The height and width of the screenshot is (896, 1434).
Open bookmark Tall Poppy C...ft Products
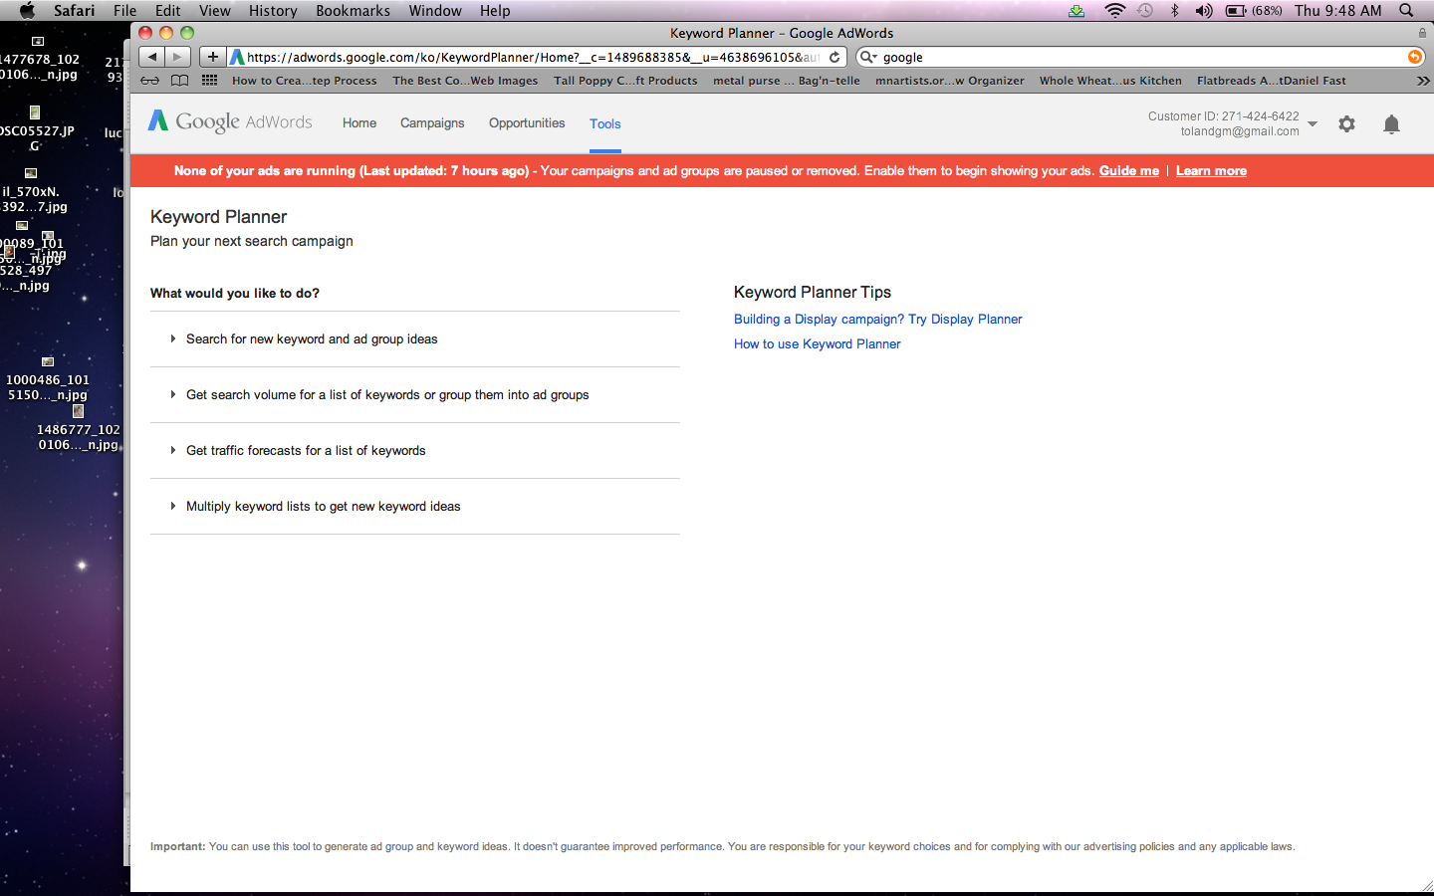click(625, 81)
